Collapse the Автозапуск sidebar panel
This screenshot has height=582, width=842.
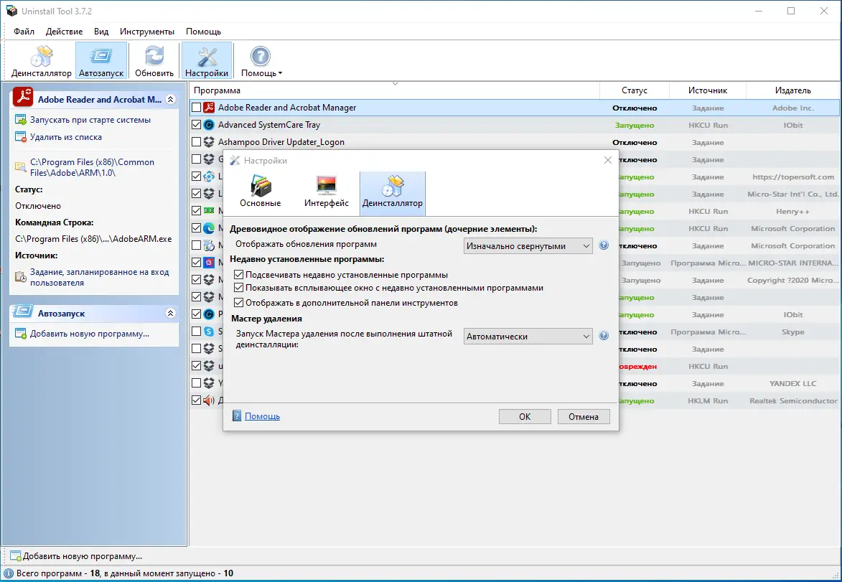pos(171,314)
